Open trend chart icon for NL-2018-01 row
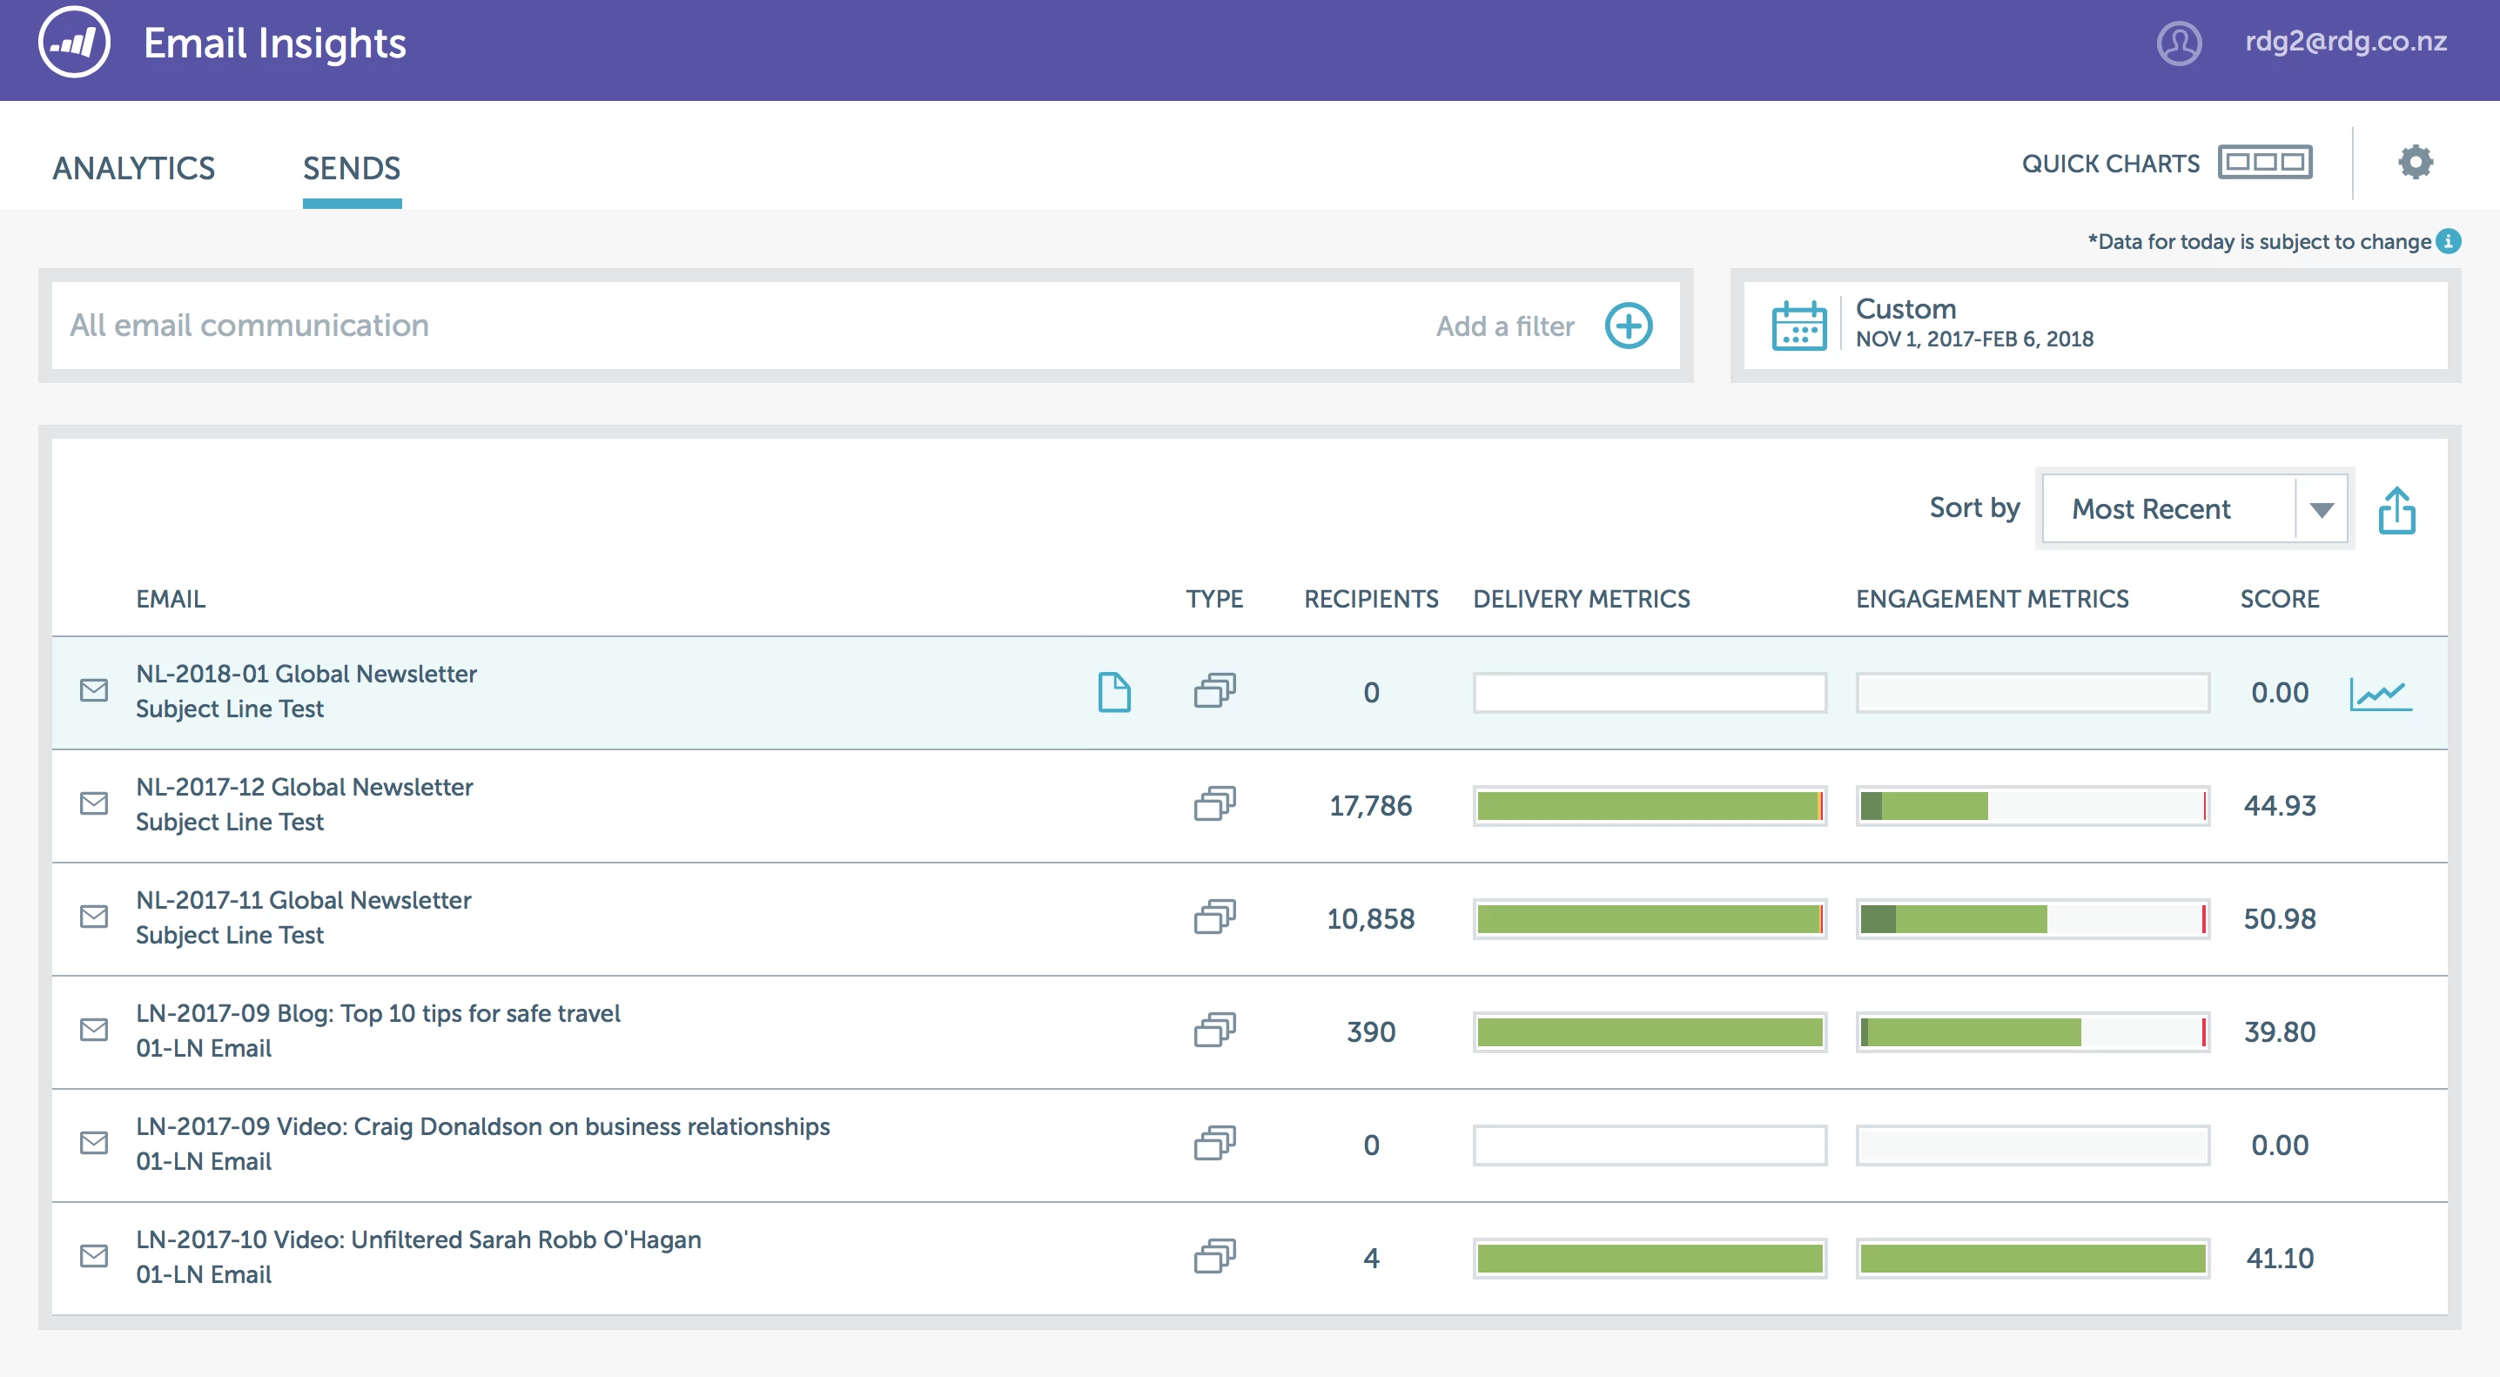 click(x=2380, y=693)
